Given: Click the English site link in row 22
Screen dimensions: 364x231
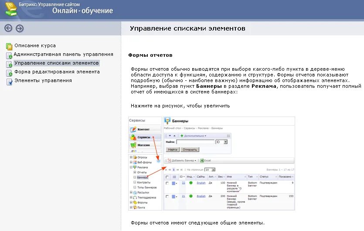Looking at the screenshot, I should click(x=201, y=183).
